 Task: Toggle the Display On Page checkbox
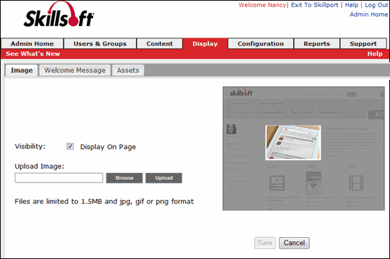coord(70,146)
